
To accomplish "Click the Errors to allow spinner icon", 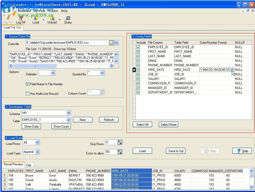I will tap(120, 152).
